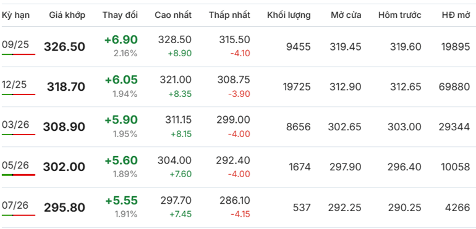Open the 09/25 contract term

pos(15,44)
